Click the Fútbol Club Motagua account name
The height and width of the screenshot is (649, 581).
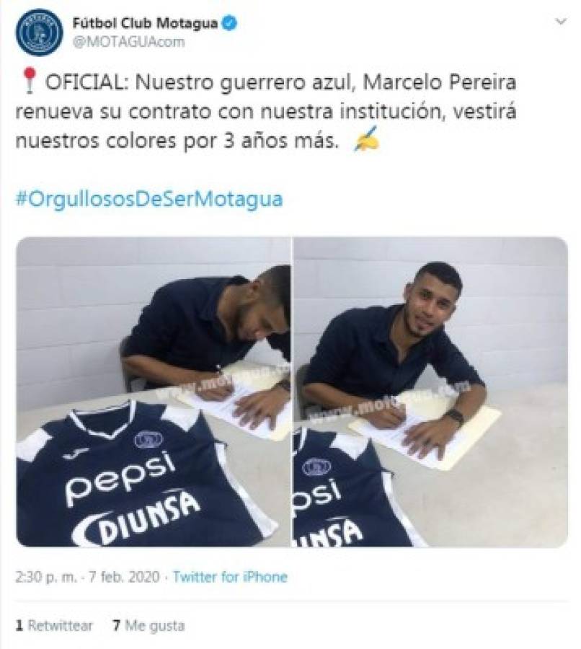145,23
